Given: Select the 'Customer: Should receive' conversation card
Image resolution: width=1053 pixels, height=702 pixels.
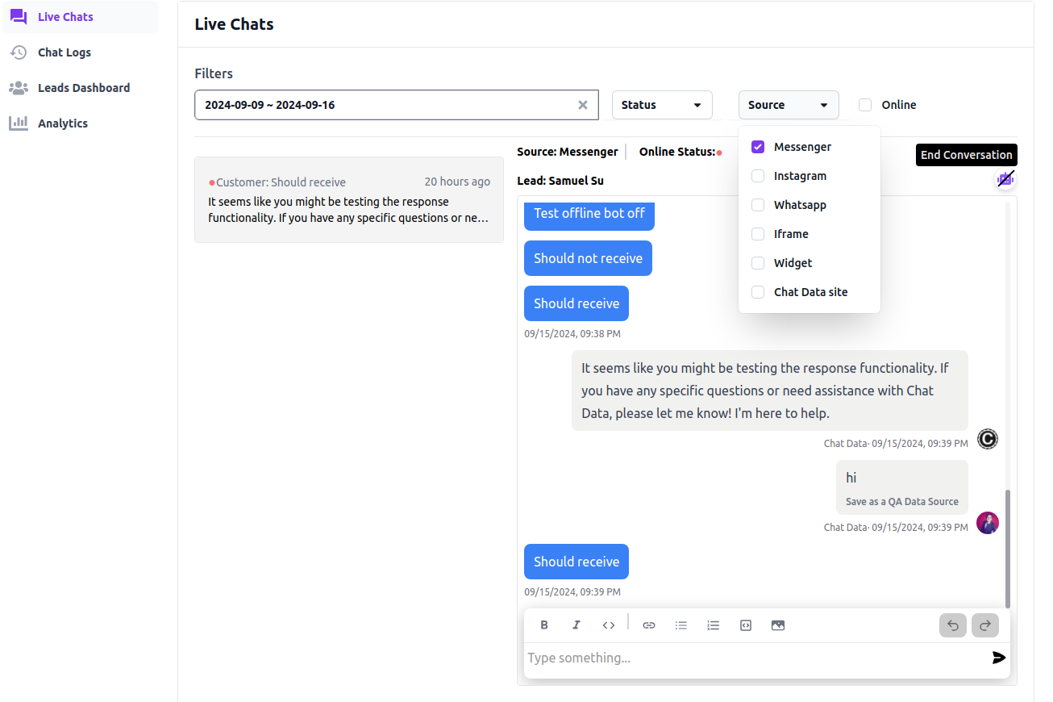Looking at the screenshot, I should coord(349,199).
